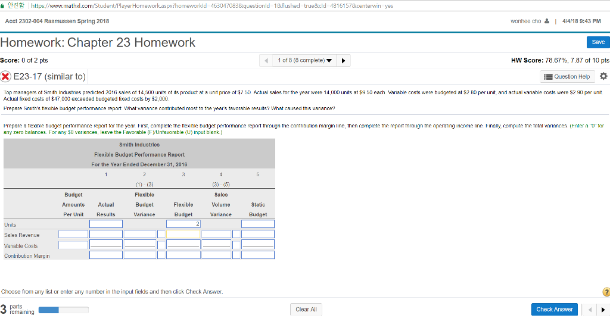Click Variable Costs Static Budget field

point(258,245)
